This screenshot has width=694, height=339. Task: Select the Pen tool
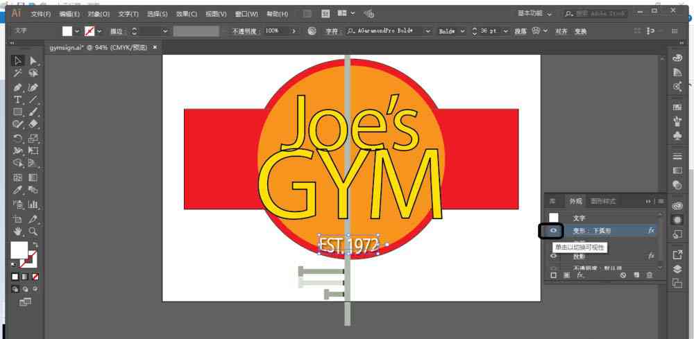(x=18, y=87)
